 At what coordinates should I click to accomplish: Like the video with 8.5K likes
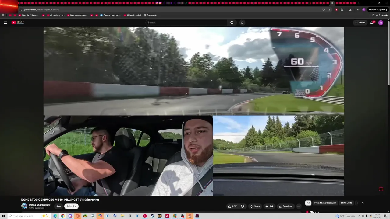coord(232,206)
